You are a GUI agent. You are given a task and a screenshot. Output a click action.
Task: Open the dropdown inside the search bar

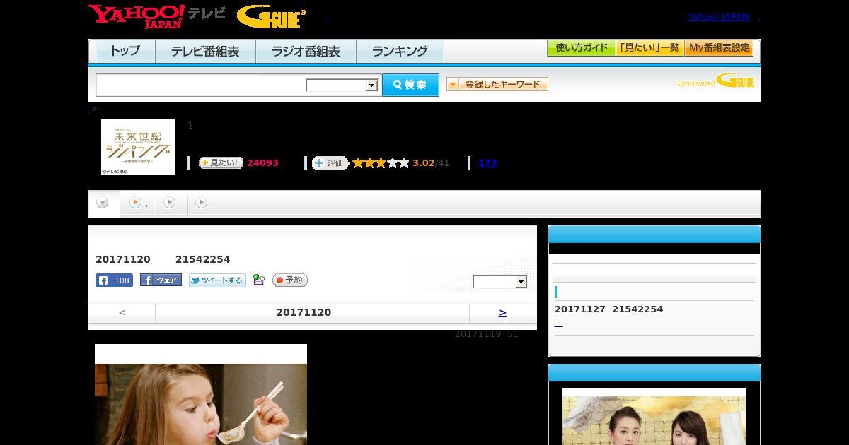(x=342, y=85)
